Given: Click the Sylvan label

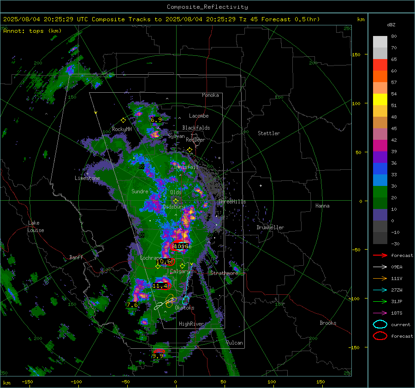Looking at the screenshot, I should [176, 136].
